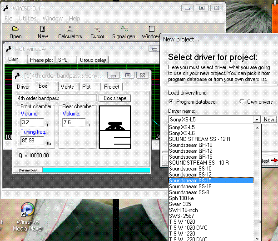Click the driver list scrollbar up arrow
Screen dimensions: 278x241
click(x=257, y=128)
